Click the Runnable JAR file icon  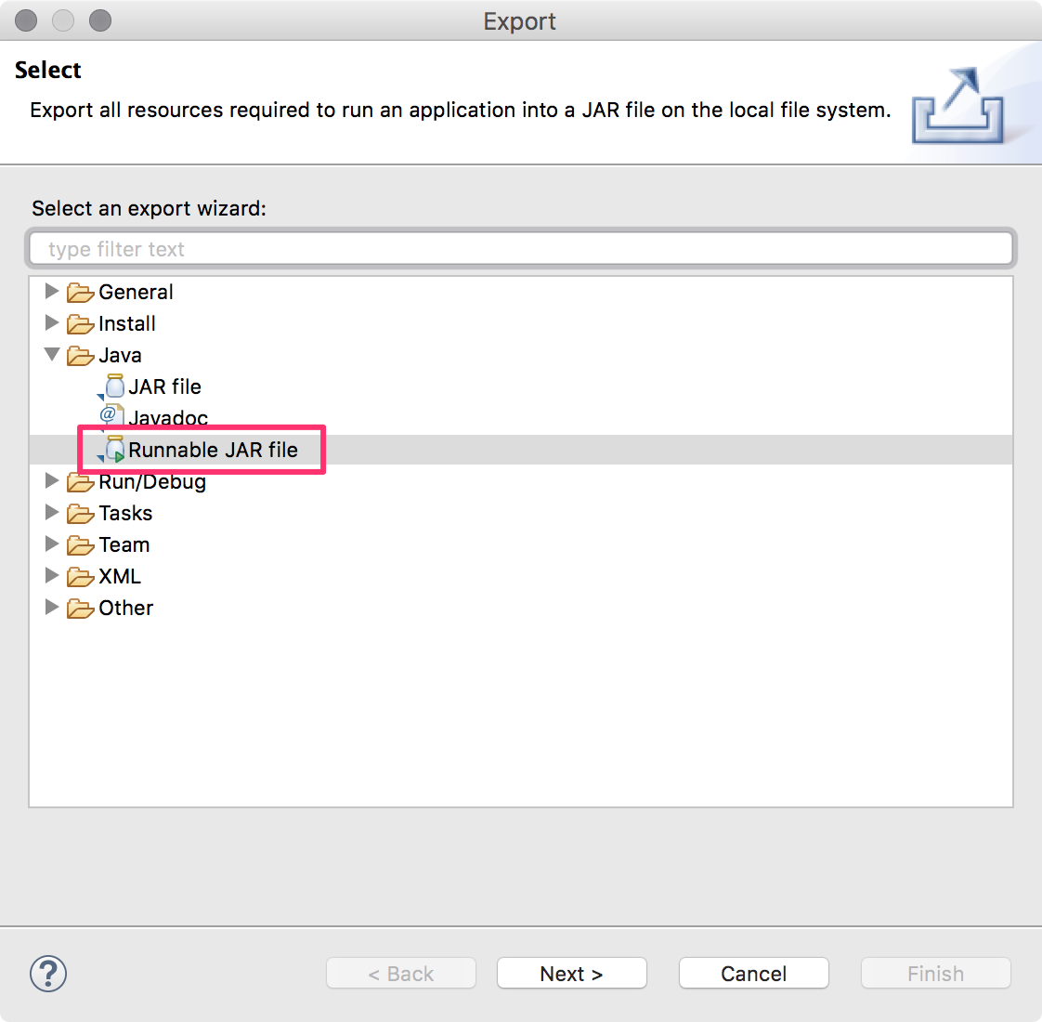click(113, 450)
